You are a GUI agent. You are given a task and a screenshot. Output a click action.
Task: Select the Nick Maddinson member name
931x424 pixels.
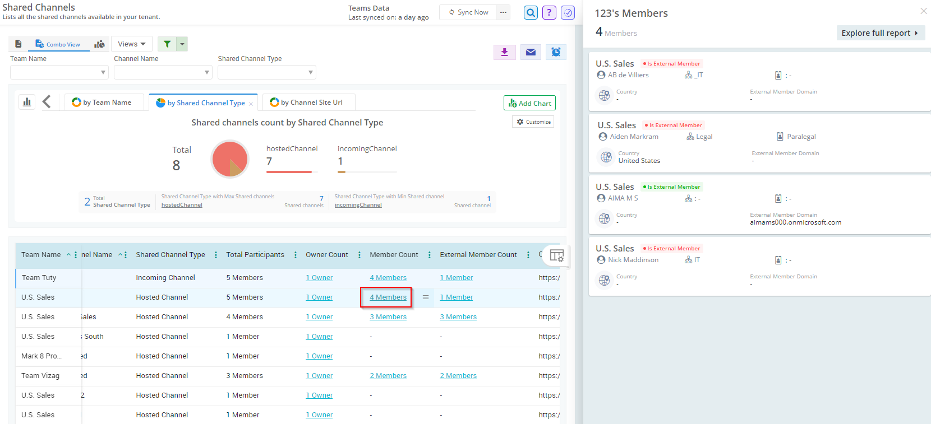tap(633, 260)
